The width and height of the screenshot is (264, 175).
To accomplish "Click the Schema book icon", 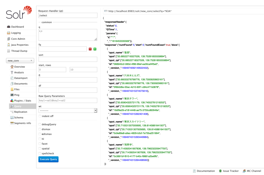I will [12, 118].
